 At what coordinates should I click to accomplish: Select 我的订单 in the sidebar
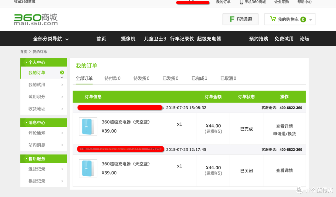pos(37,73)
